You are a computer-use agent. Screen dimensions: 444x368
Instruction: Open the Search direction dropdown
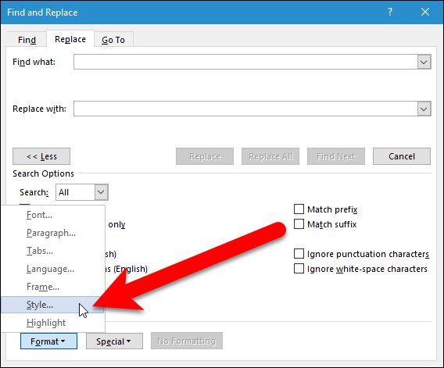(x=82, y=192)
